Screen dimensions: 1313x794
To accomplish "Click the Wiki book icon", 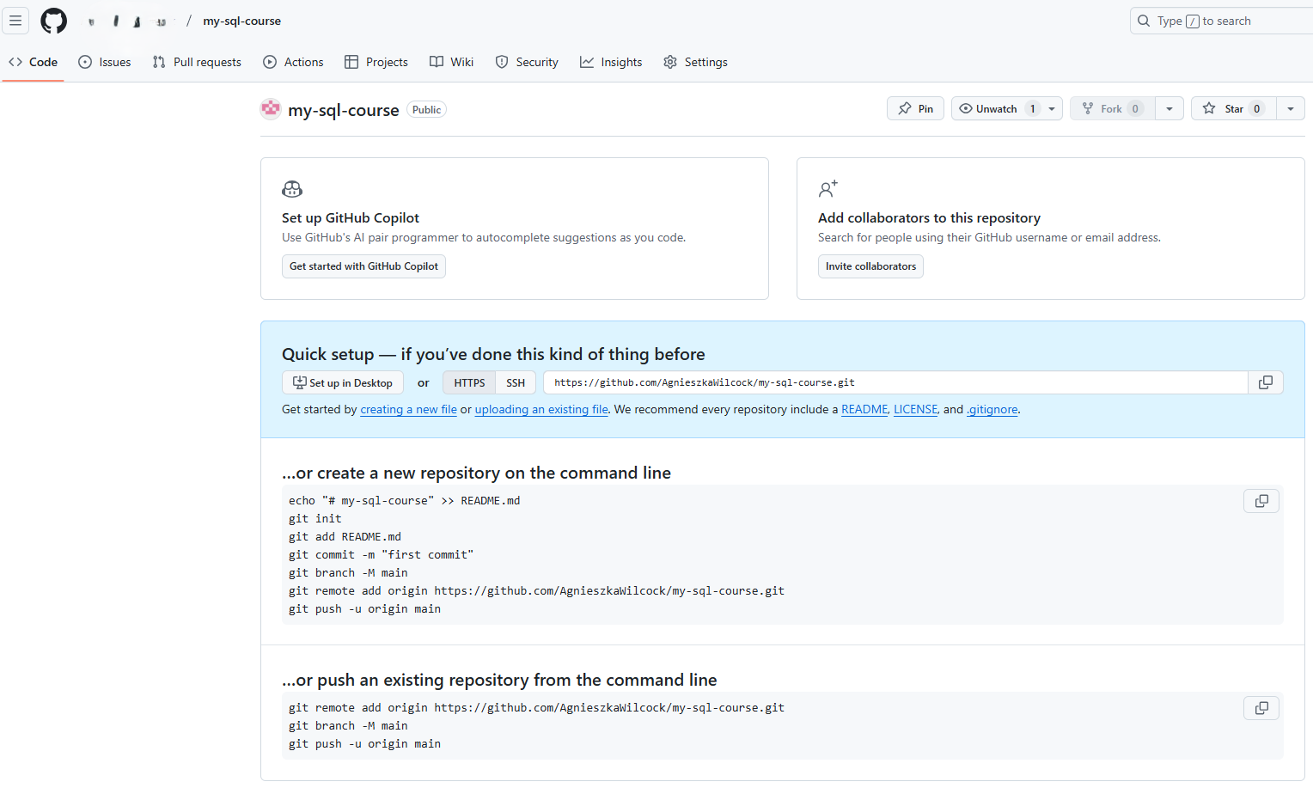I will (x=437, y=62).
